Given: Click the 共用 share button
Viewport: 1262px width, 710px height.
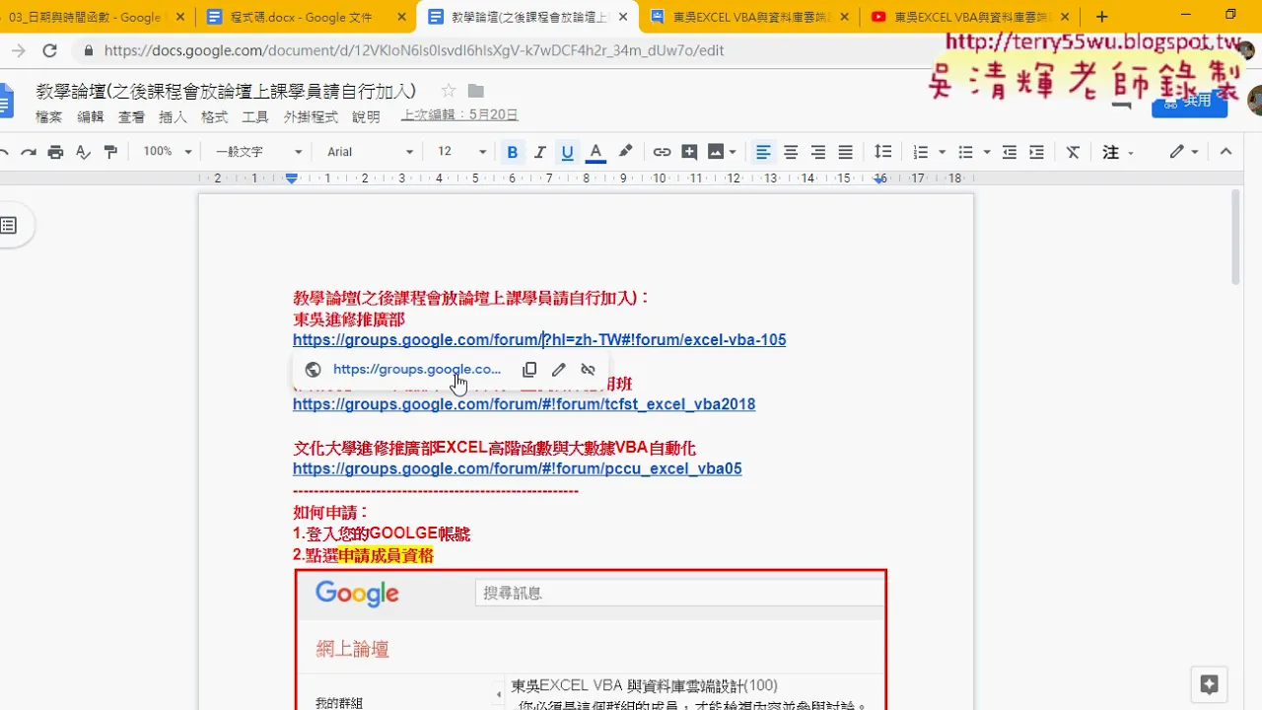Looking at the screenshot, I should click(x=1189, y=101).
